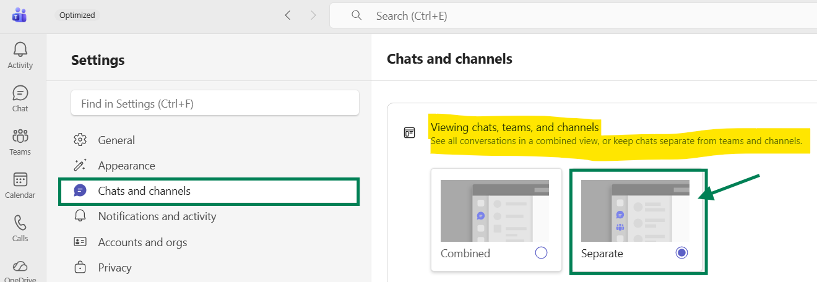817x282 pixels.
Task: Open the Calendar icon
Action: click(x=20, y=179)
